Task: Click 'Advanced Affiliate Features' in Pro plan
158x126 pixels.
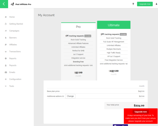Action: click(78, 43)
